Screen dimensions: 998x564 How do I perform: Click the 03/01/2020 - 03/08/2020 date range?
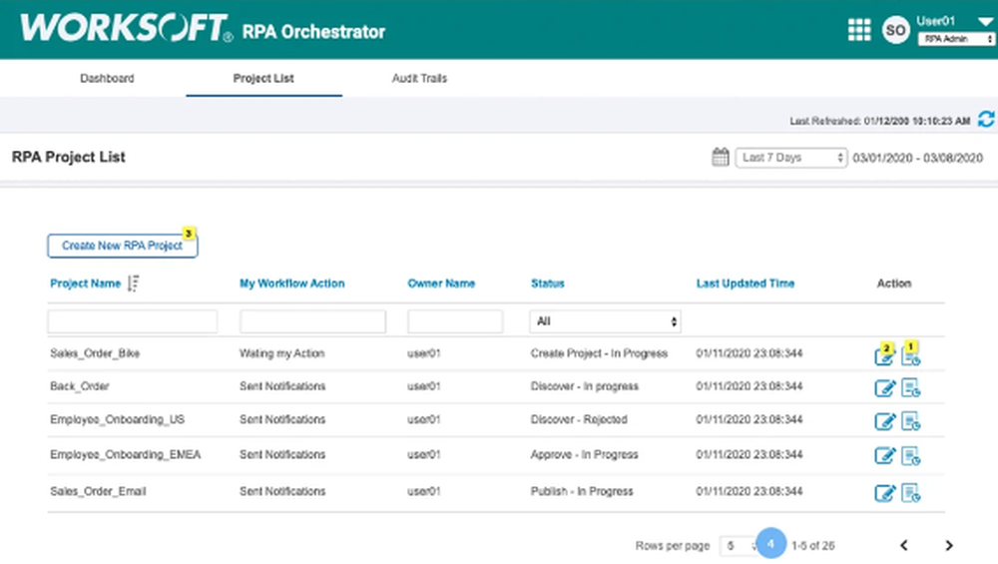click(918, 158)
